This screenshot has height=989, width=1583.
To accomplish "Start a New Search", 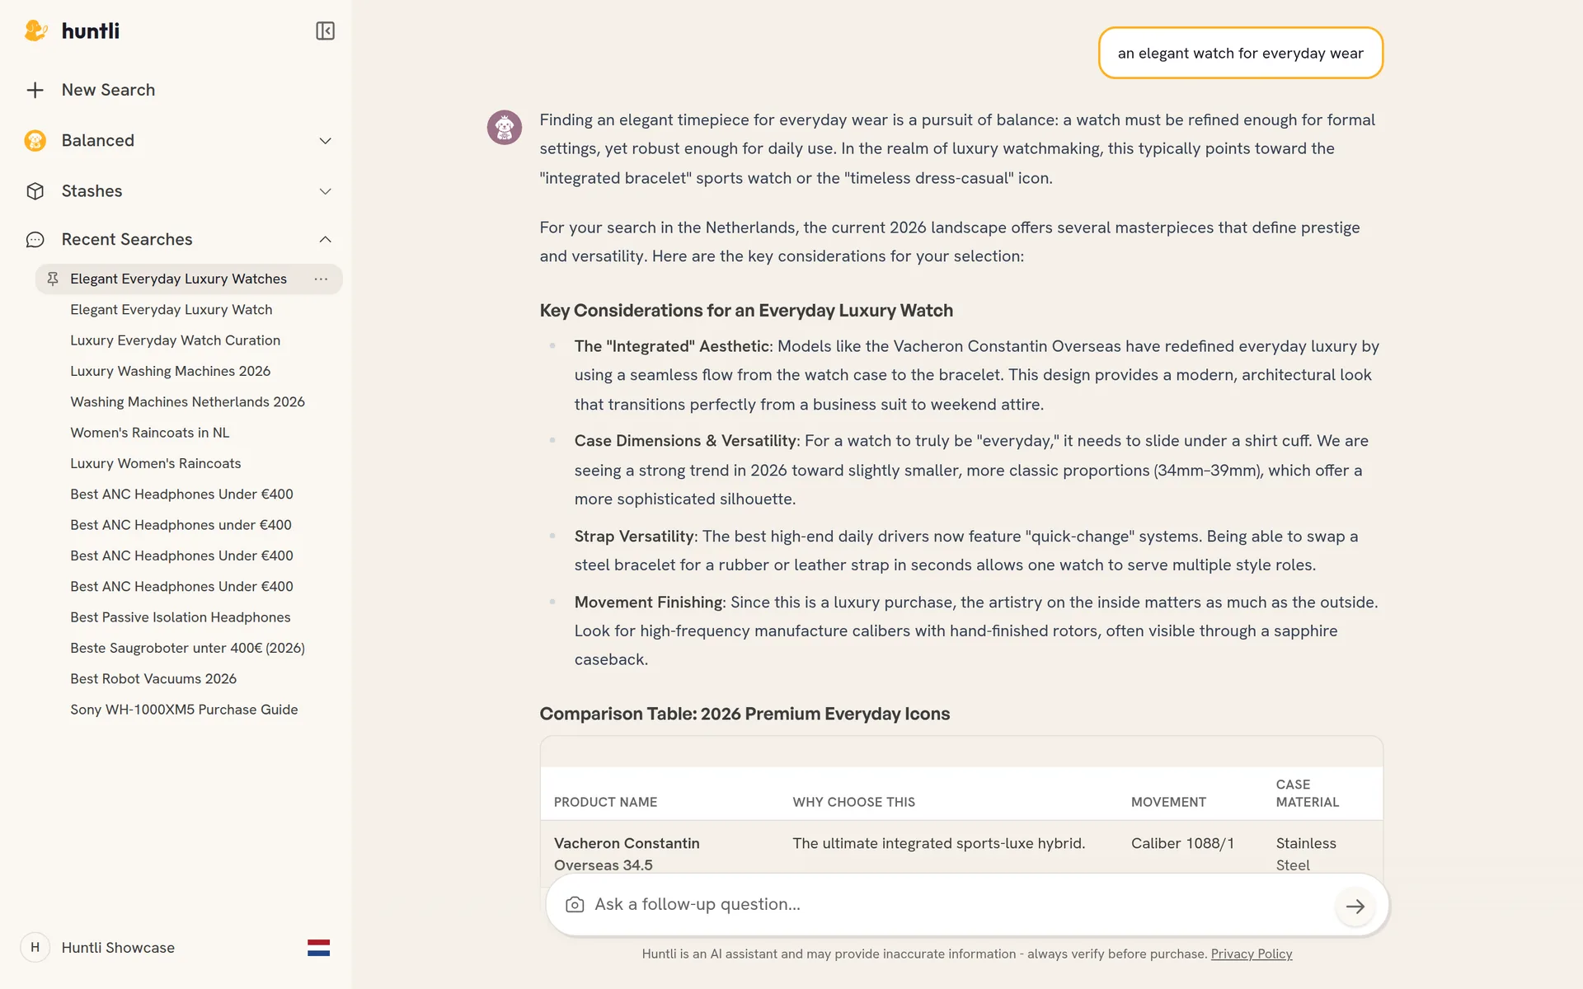I will (108, 90).
